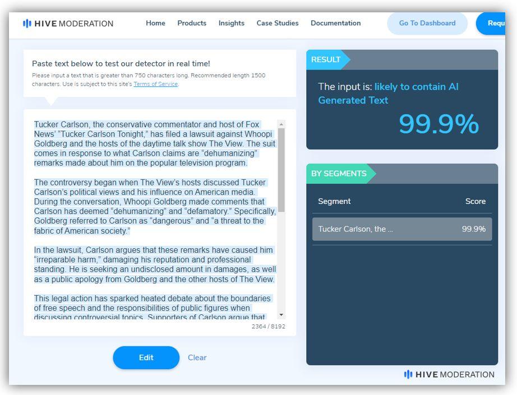Click the text area scrollbar thumb
Screen dimensions: 517x395
coord(281,170)
